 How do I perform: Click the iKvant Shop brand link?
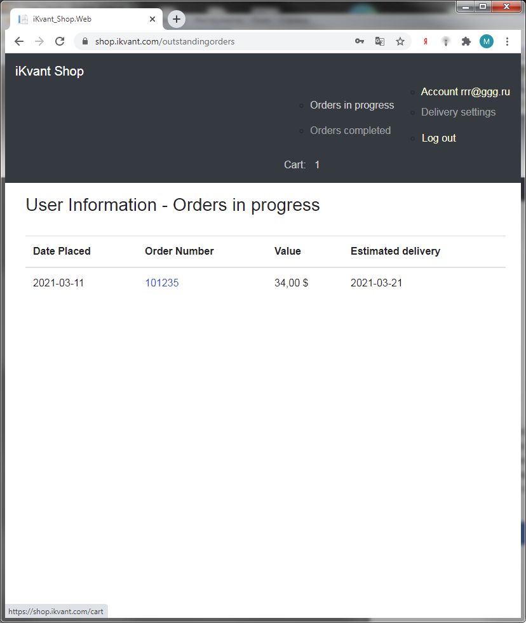pyautogui.click(x=50, y=71)
